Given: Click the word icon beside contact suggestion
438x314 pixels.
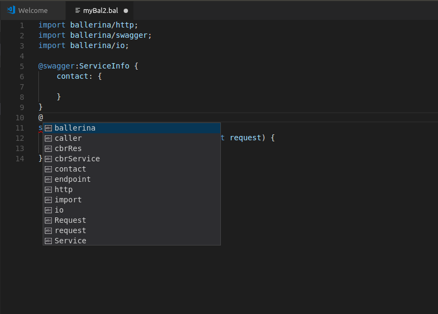Looking at the screenshot, I should [48, 169].
